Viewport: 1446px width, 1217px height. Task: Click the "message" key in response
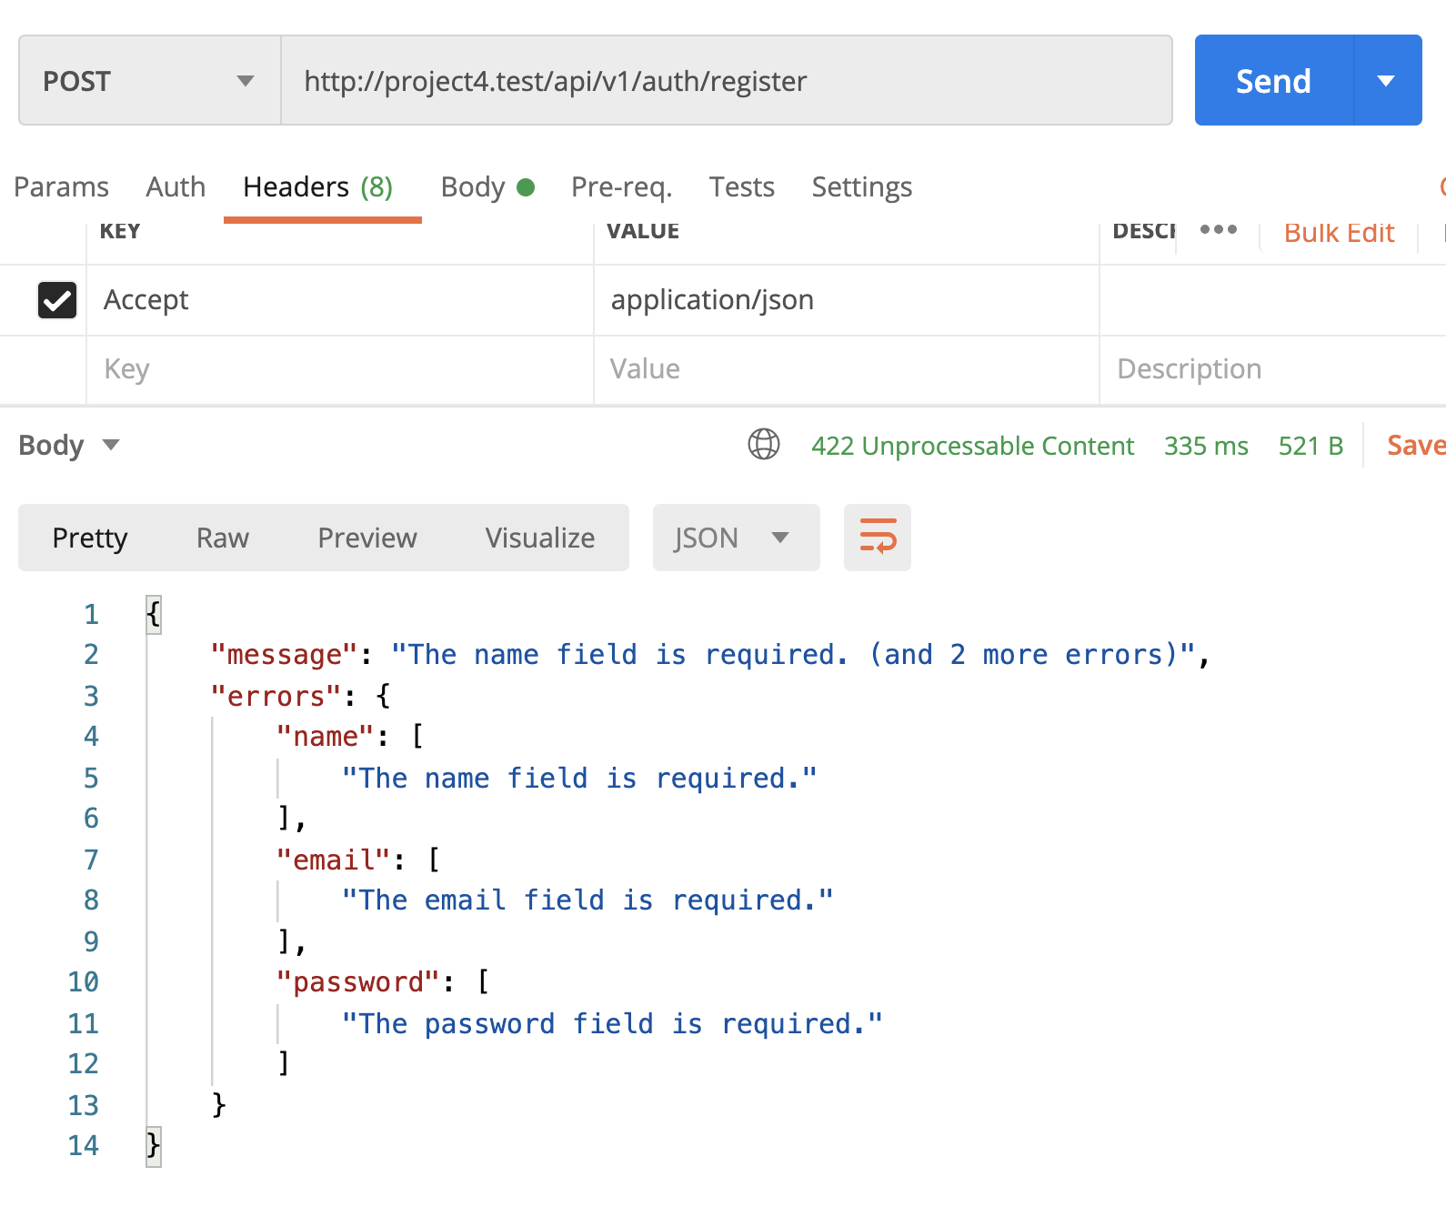point(284,655)
